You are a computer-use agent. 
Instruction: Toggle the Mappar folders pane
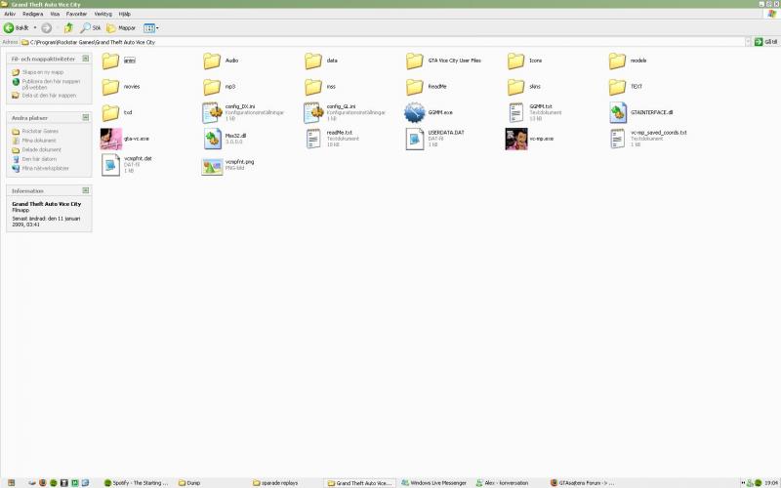pyautogui.click(x=122, y=28)
